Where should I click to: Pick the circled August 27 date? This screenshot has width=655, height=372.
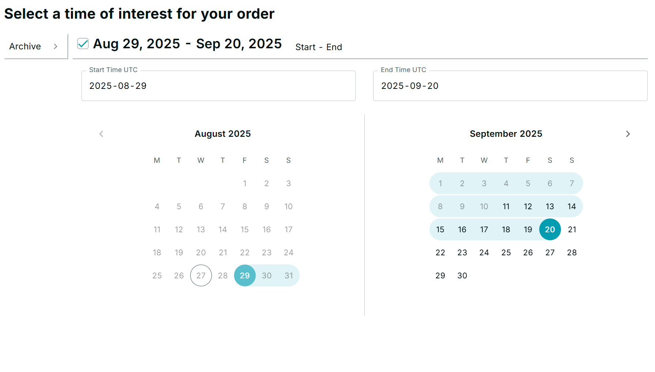(201, 275)
